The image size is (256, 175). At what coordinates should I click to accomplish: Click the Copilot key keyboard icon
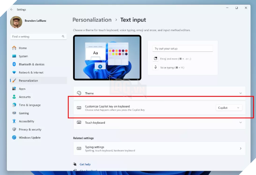pos(79,108)
